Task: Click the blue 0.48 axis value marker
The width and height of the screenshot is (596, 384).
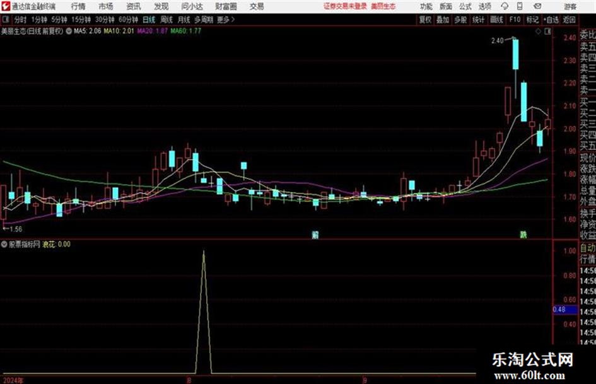Action: 564,310
